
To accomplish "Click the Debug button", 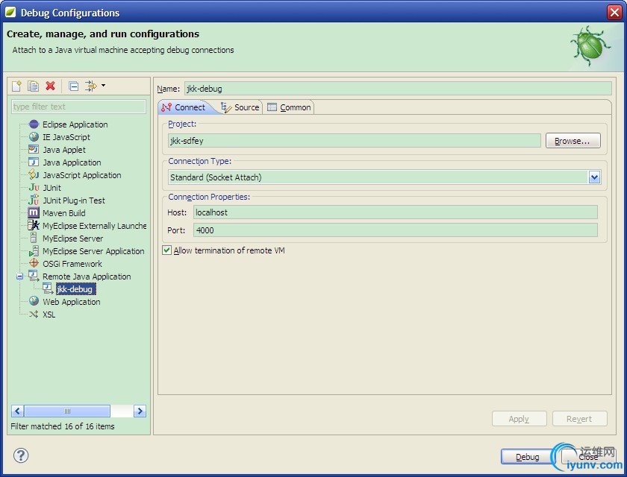I will pyautogui.click(x=527, y=457).
